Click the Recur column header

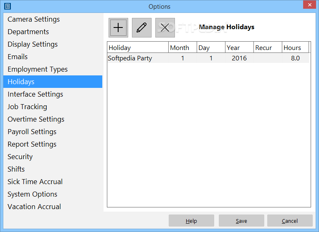(x=268, y=48)
